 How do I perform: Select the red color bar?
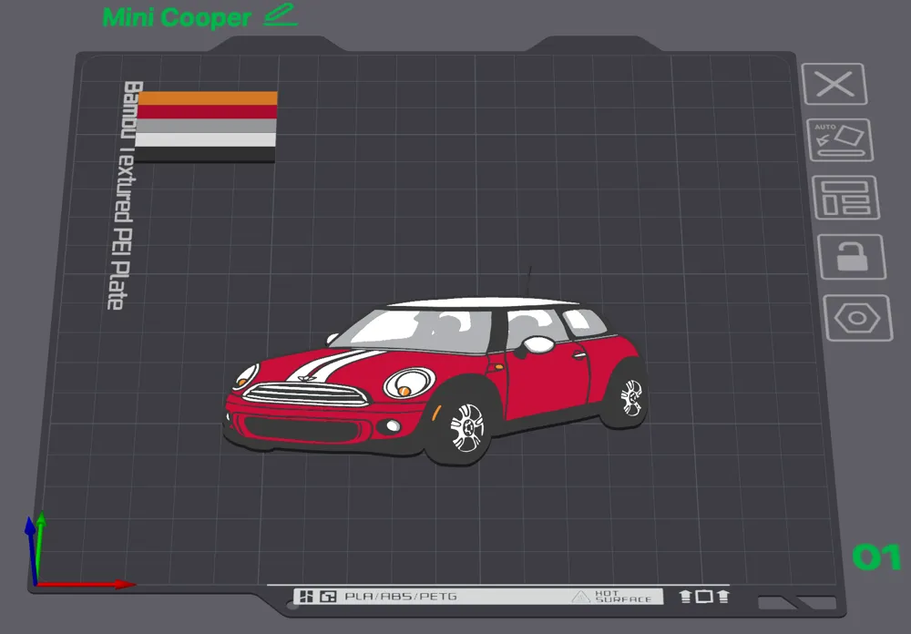pos(208,112)
